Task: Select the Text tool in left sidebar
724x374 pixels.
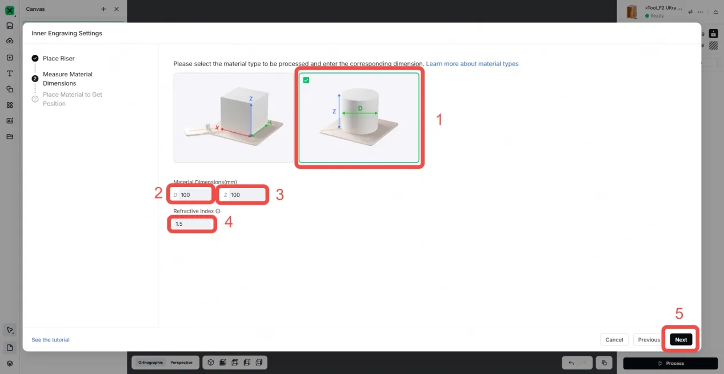Action: tap(10, 74)
